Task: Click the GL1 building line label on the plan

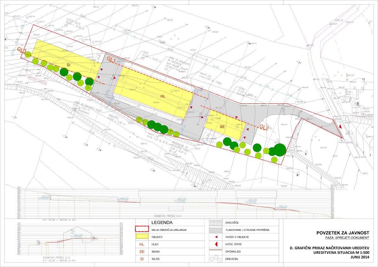Action: (112, 59)
